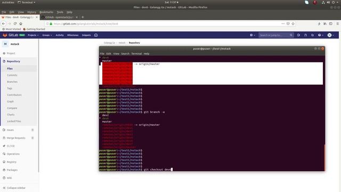Bookmark this page with star icon
The image size is (341, 192).
(x=293, y=23)
